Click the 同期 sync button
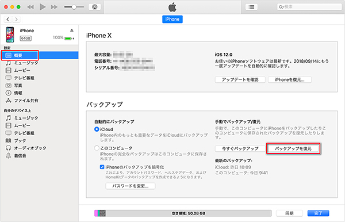 point(289,213)
